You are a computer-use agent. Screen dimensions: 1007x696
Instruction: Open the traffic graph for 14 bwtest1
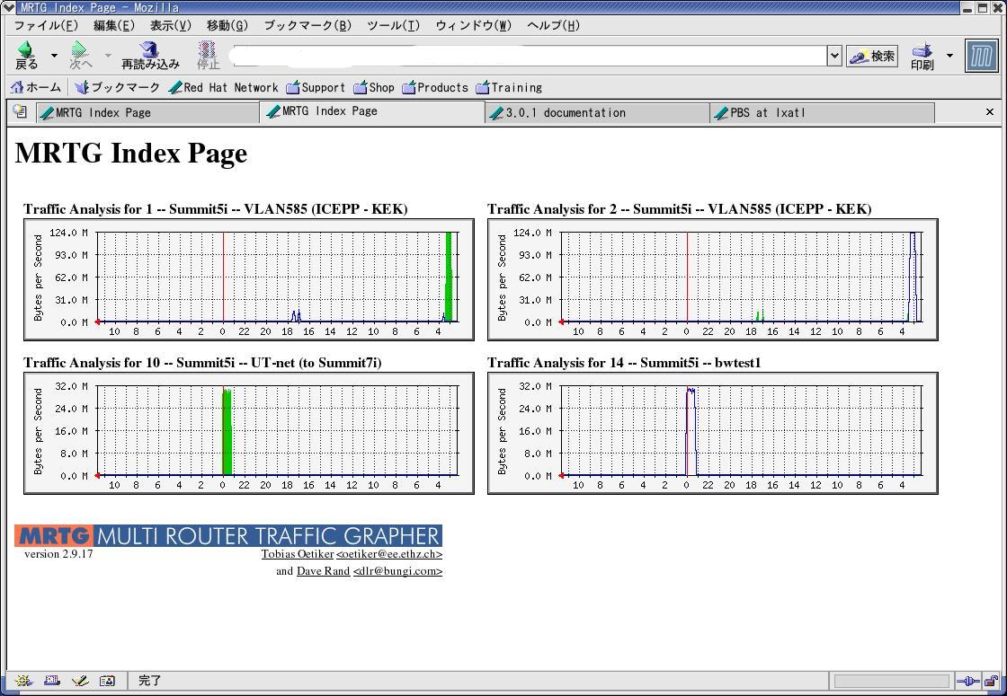(713, 433)
